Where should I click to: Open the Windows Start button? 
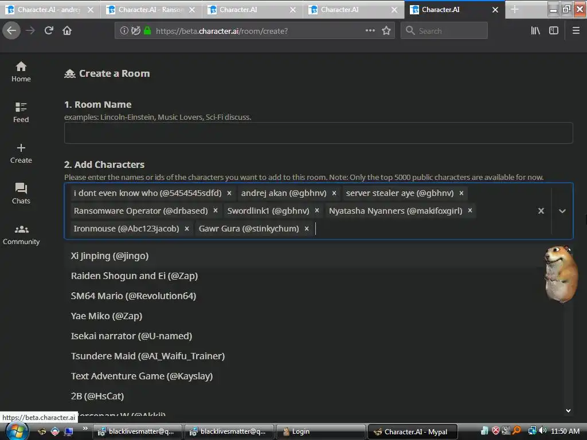[x=17, y=432]
